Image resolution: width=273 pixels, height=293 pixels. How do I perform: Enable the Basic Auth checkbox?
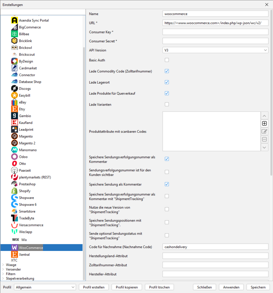tap(167, 60)
